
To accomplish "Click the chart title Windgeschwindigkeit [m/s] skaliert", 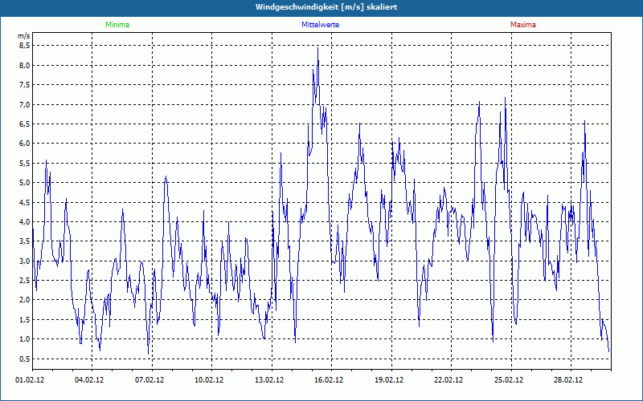I will 326,7.
